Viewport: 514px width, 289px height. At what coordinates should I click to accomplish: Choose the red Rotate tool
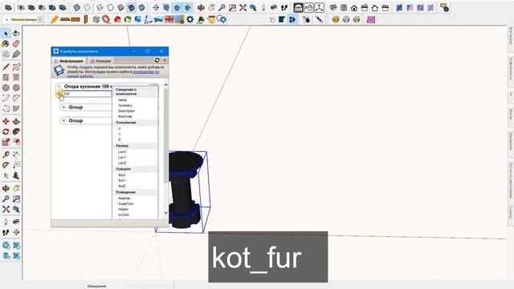pyautogui.click(x=6, y=132)
